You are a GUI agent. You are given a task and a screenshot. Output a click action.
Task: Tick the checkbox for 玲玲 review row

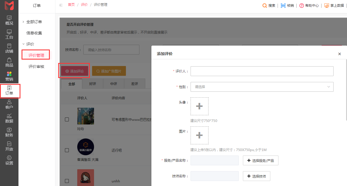(67, 119)
